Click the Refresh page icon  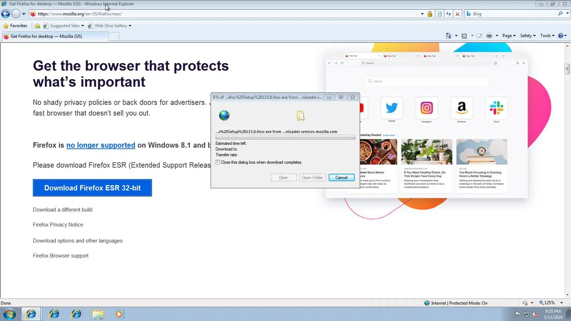tap(449, 14)
